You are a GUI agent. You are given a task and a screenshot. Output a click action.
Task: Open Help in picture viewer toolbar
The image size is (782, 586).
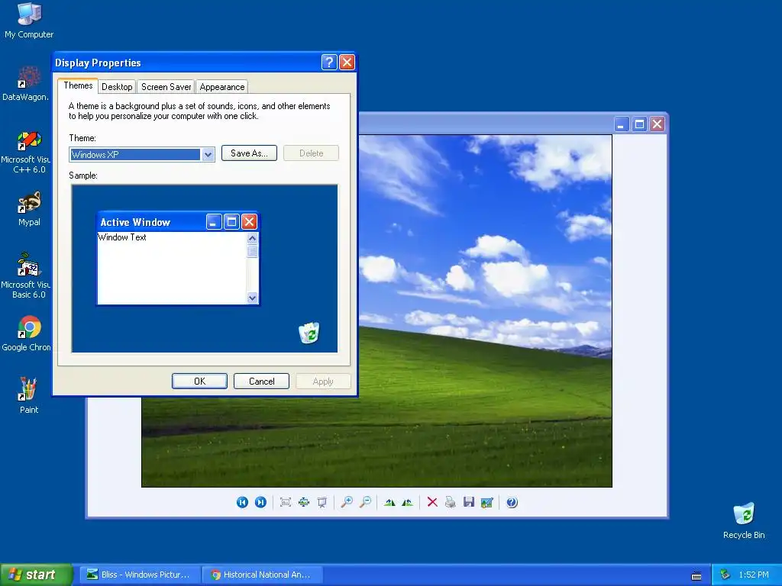[512, 502]
